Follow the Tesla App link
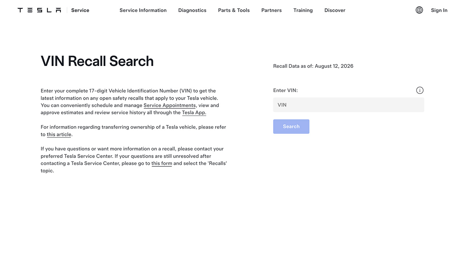465x261 pixels. click(194, 113)
